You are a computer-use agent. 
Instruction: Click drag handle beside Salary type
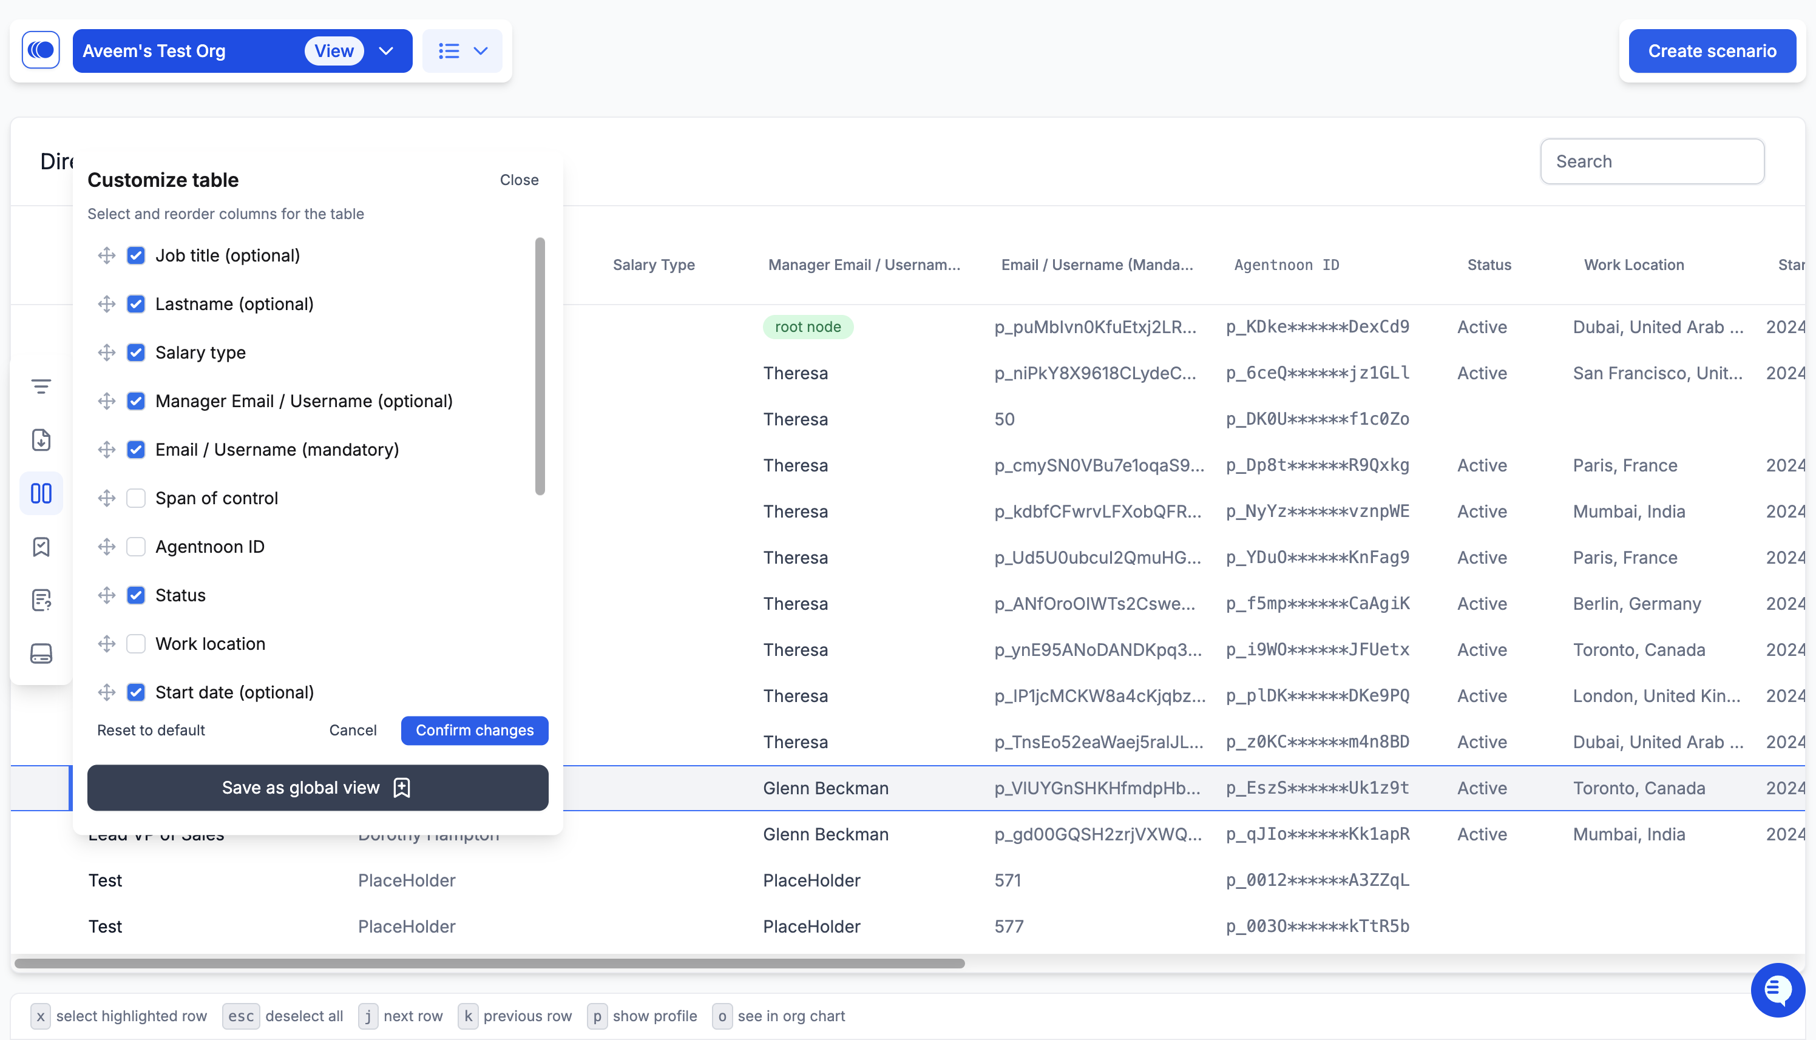point(106,353)
